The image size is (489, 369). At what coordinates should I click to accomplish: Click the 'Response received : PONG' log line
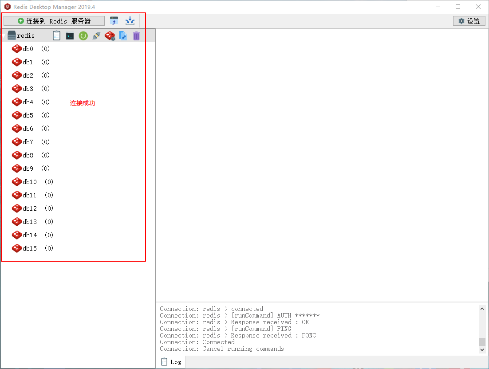tap(238, 335)
